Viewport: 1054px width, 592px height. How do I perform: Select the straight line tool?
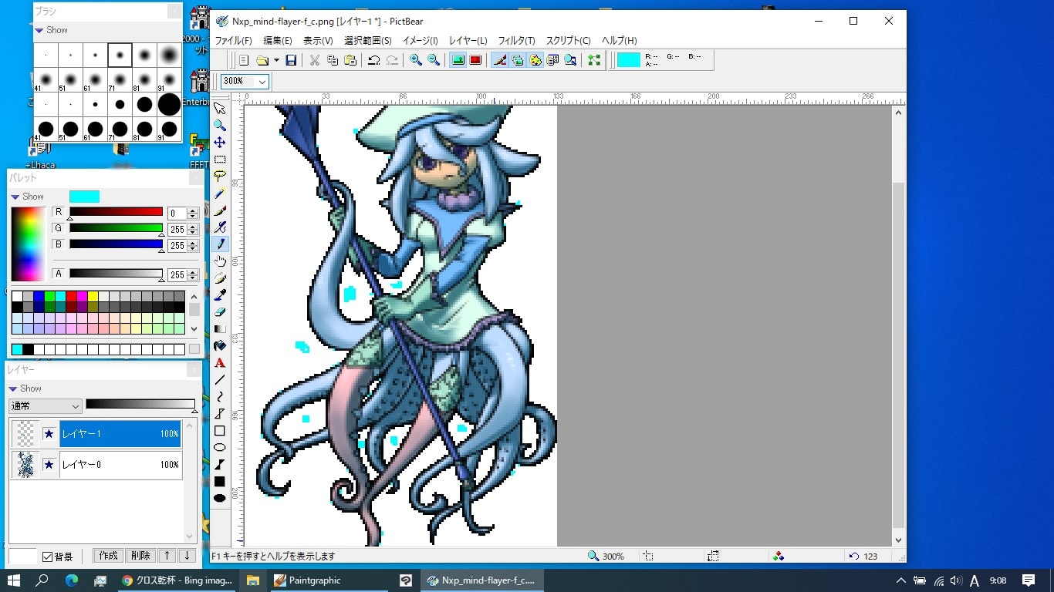(220, 380)
